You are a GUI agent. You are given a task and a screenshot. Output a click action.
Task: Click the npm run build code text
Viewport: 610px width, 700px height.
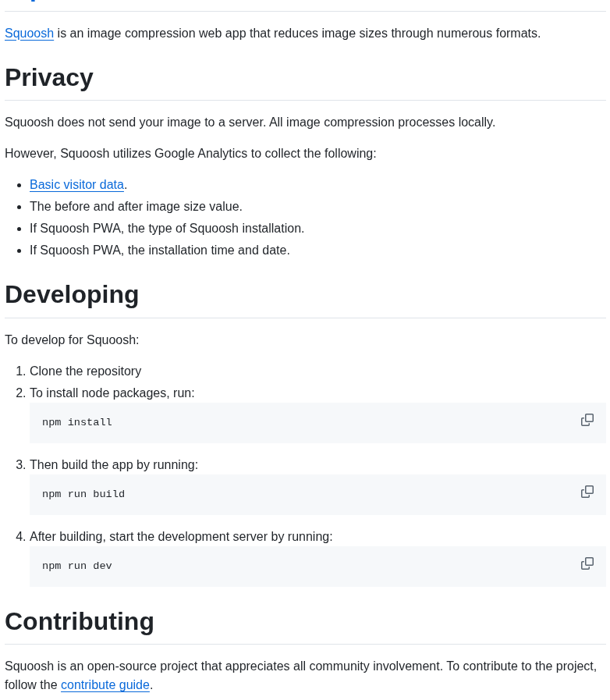(x=83, y=494)
